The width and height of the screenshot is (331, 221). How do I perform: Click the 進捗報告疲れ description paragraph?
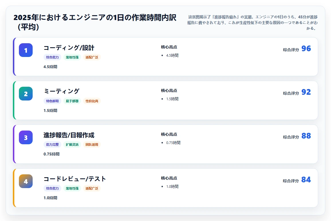point(252,23)
